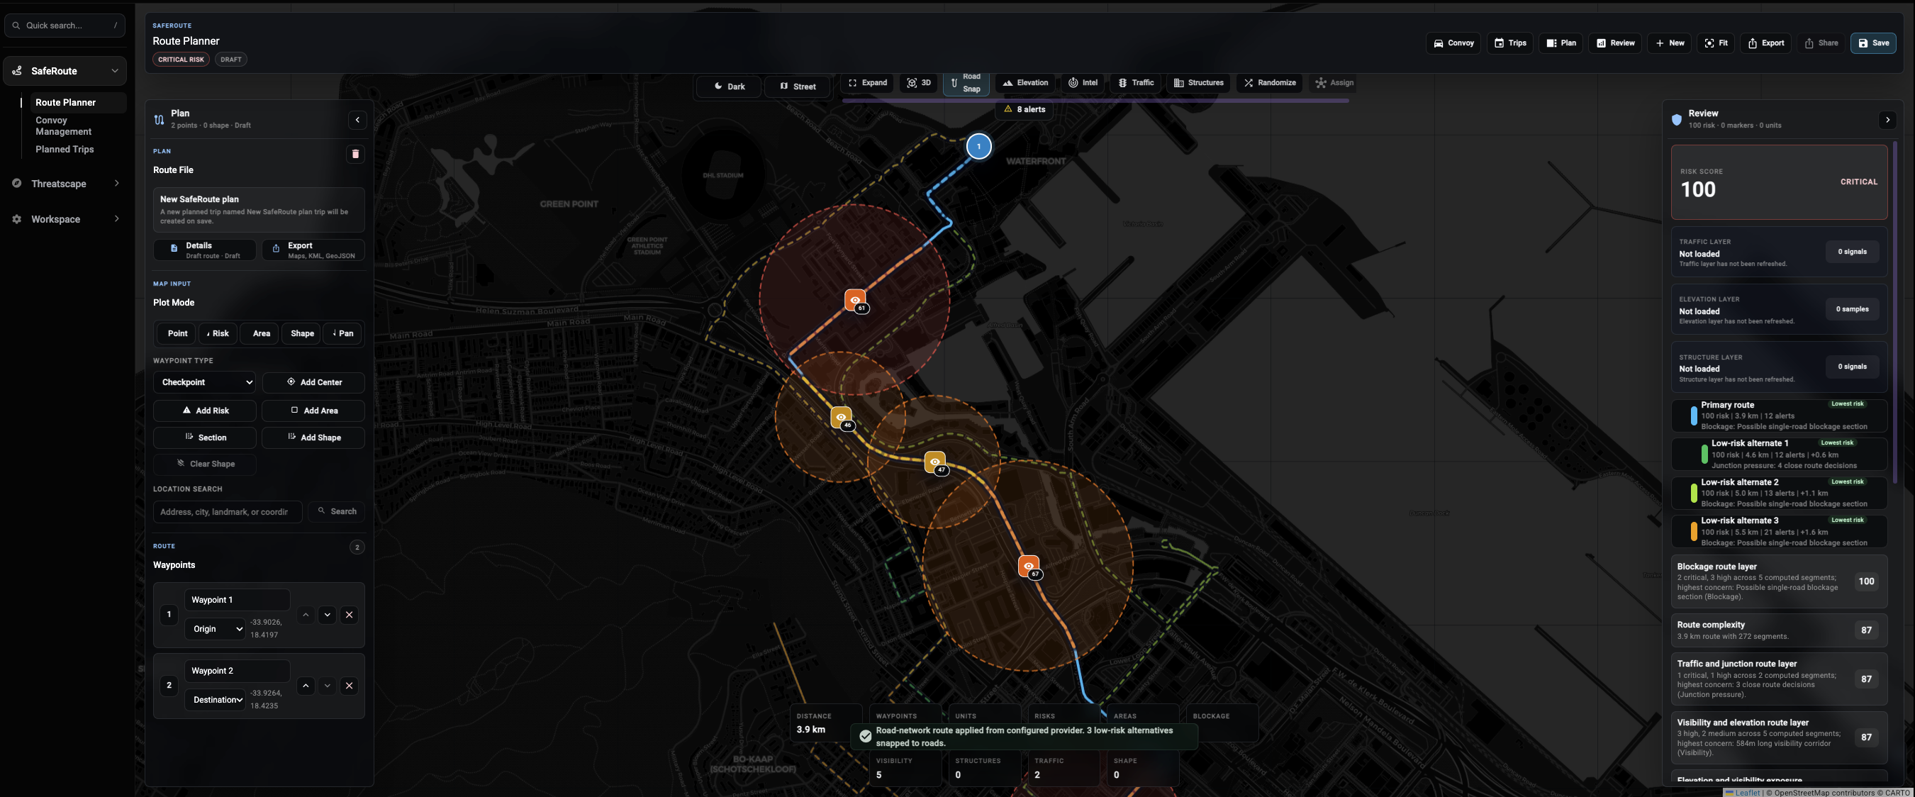Expand the map with Expand button

868,82
